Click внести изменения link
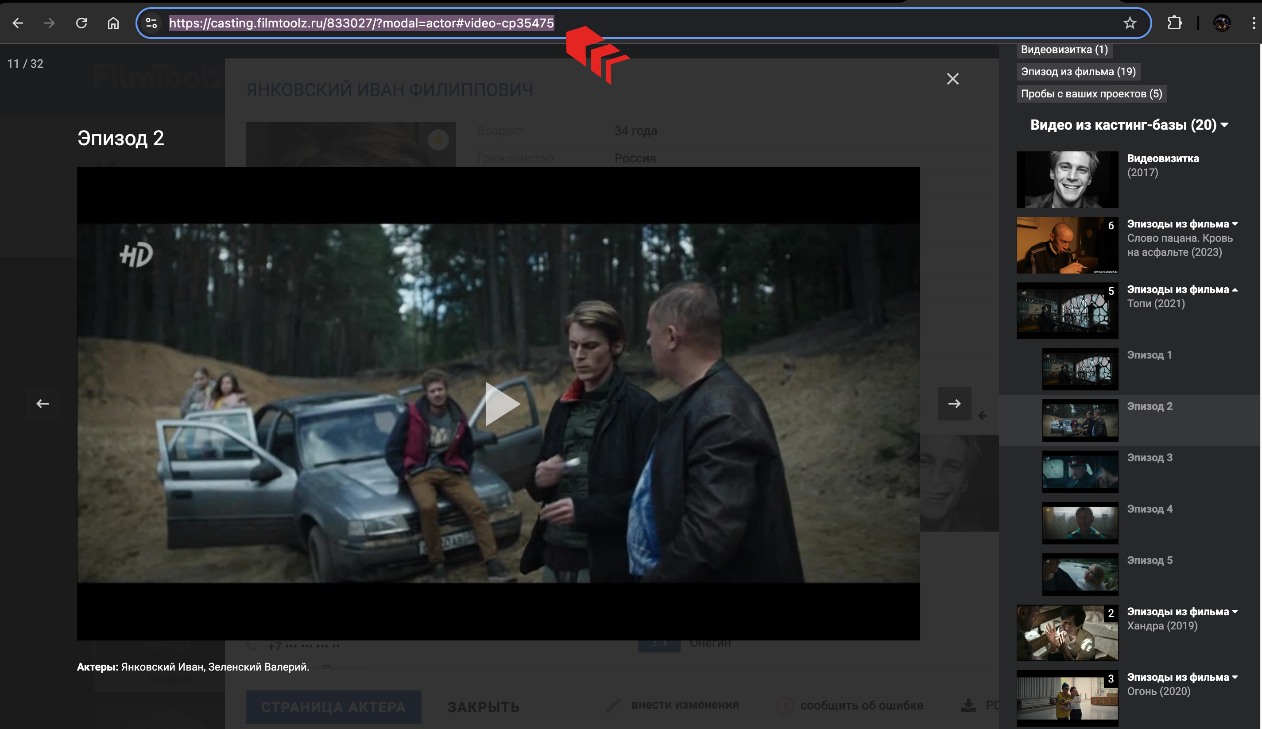Screen dimensions: 1262x729 (x=685, y=705)
